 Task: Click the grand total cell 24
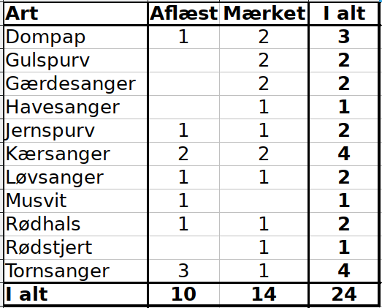(x=344, y=294)
